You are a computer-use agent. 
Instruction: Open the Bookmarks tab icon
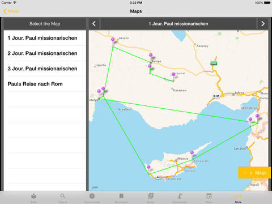[x=121, y=196]
